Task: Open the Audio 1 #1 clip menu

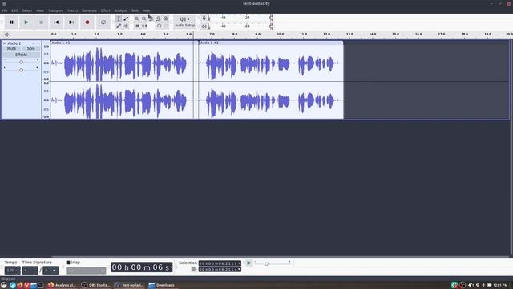Action: click(194, 43)
